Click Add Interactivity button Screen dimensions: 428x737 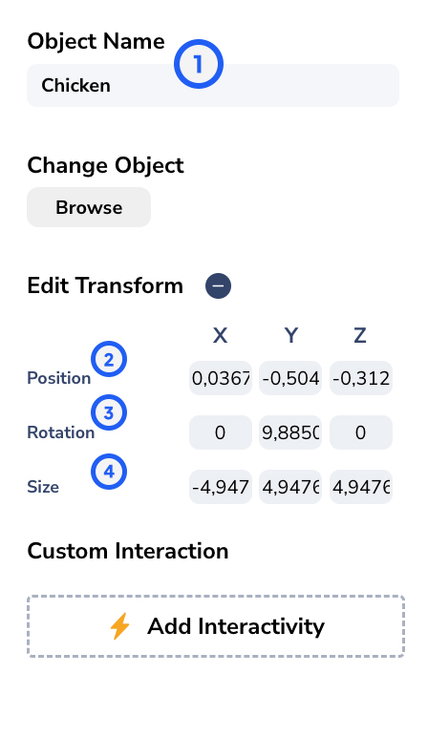tap(216, 626)
